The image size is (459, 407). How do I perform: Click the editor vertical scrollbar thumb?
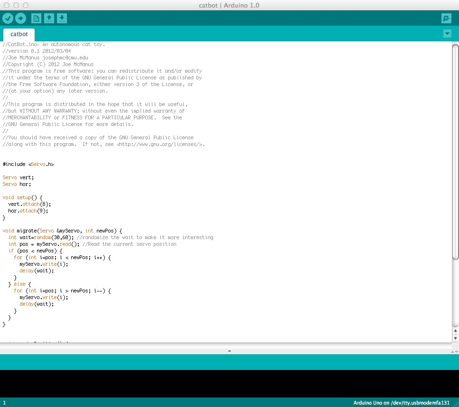(x=455, y=152)
